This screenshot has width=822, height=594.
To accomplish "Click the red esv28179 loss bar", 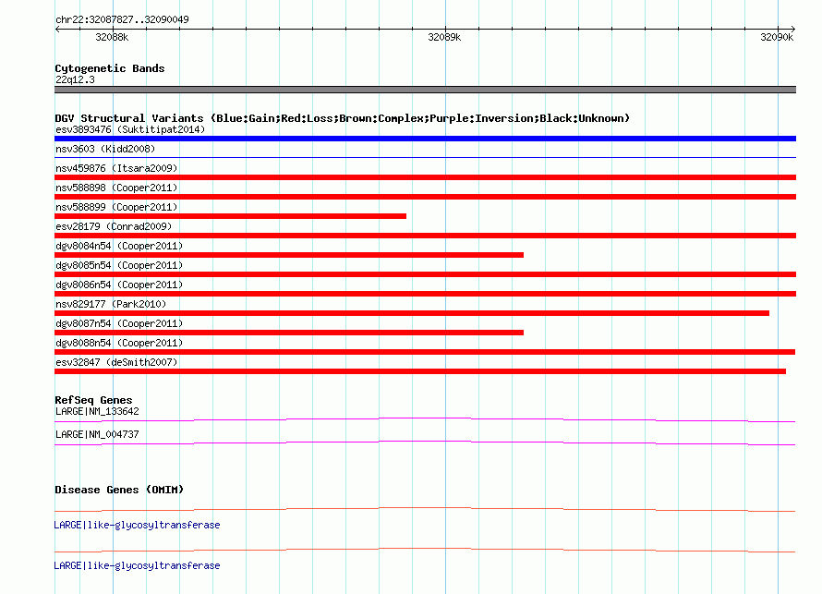I will [425, 236].
